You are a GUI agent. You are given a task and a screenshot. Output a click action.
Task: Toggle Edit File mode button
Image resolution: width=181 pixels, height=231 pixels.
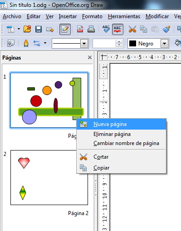(x=65, y=29)
